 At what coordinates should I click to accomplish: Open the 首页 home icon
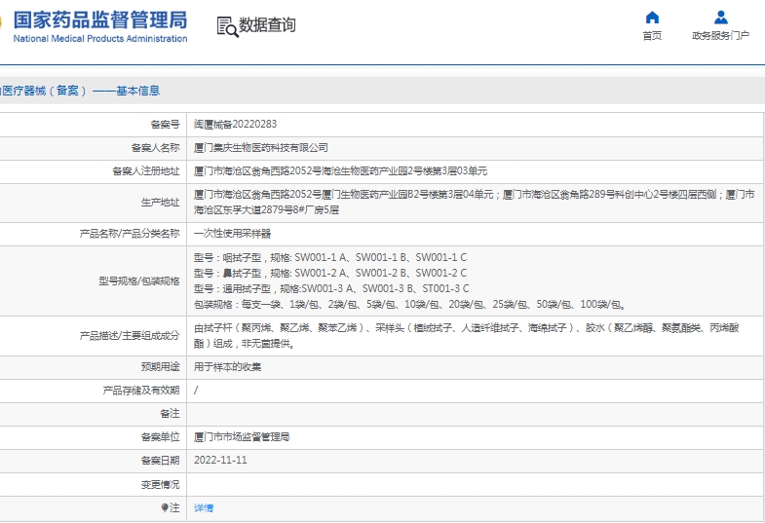coord(652,18)
